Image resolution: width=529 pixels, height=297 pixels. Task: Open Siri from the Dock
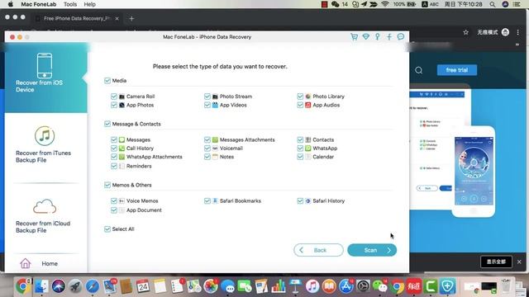coord(59,286)
